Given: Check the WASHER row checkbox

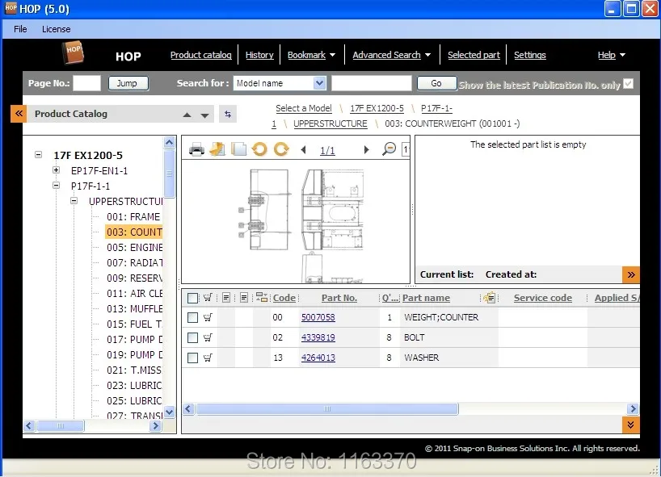Looking at the screenshot, I should coord(192,358).
